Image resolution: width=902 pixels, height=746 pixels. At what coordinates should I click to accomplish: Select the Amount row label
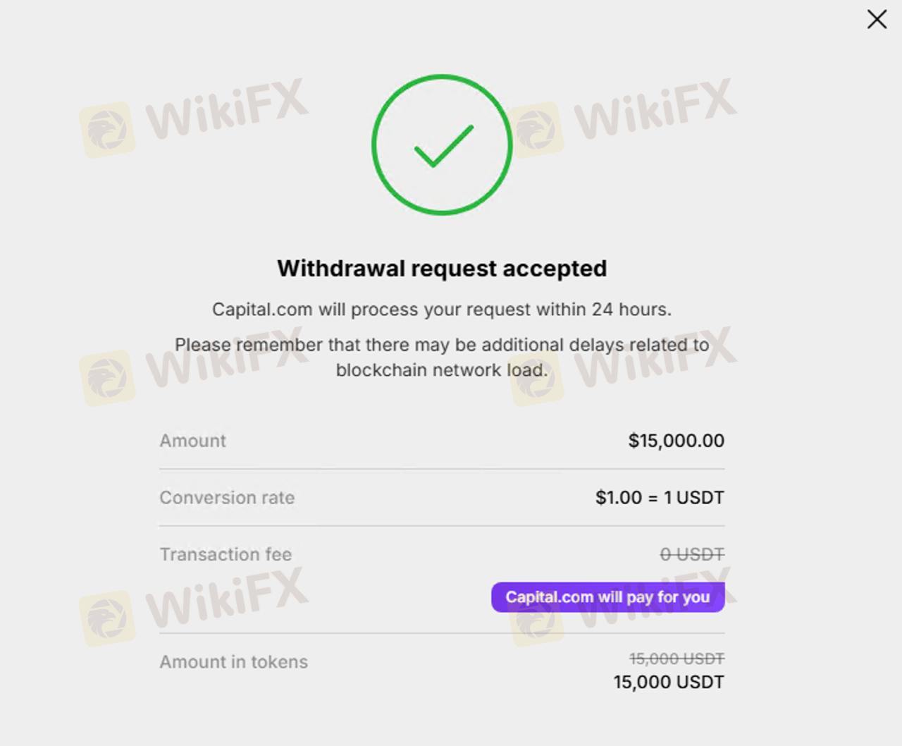(x=192, y=441)
